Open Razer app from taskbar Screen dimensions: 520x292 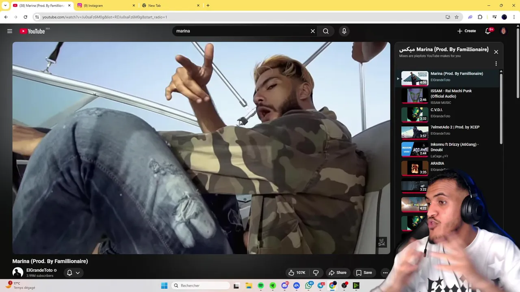click(x=273, y=286)
